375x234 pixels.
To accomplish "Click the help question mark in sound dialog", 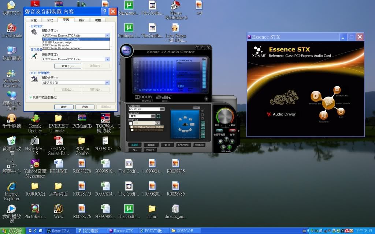I will pos(104,11).
